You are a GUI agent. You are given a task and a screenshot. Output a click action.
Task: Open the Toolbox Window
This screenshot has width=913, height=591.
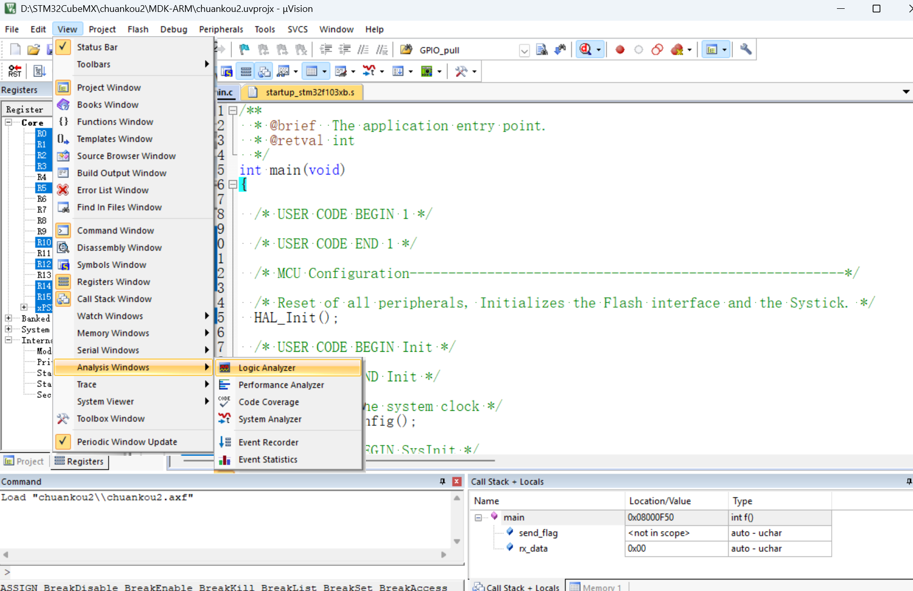(x=134, y=419)
